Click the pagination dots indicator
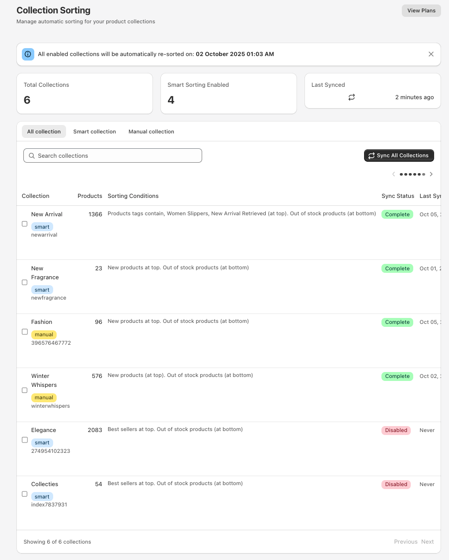The image size is (449, 560). 412,174
